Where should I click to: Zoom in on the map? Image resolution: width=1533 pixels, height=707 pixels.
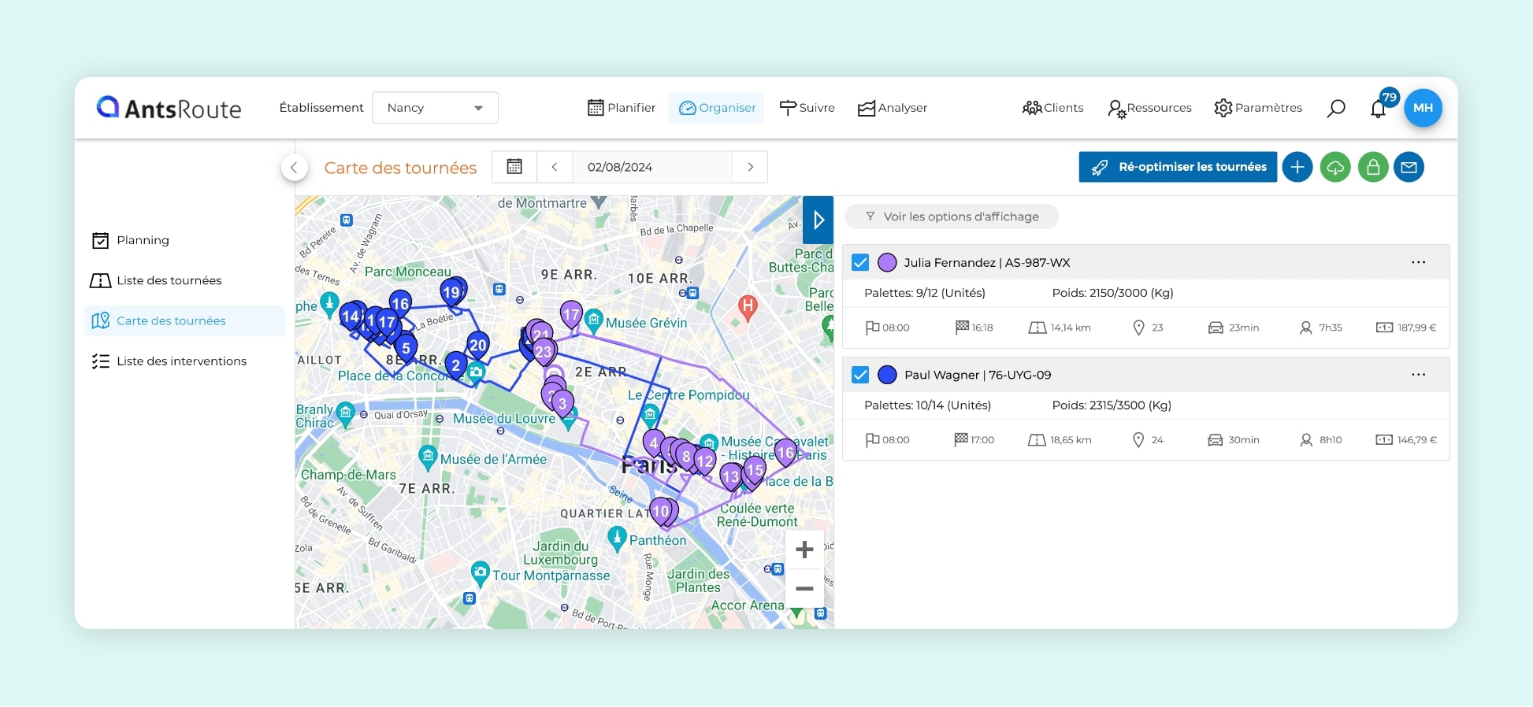pos(804,550)
